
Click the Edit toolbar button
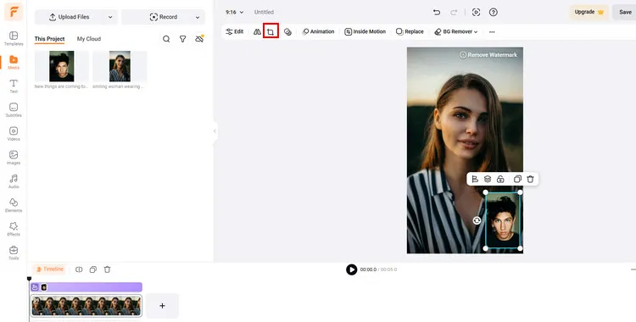pyautogui.click(x=234, y=31)
